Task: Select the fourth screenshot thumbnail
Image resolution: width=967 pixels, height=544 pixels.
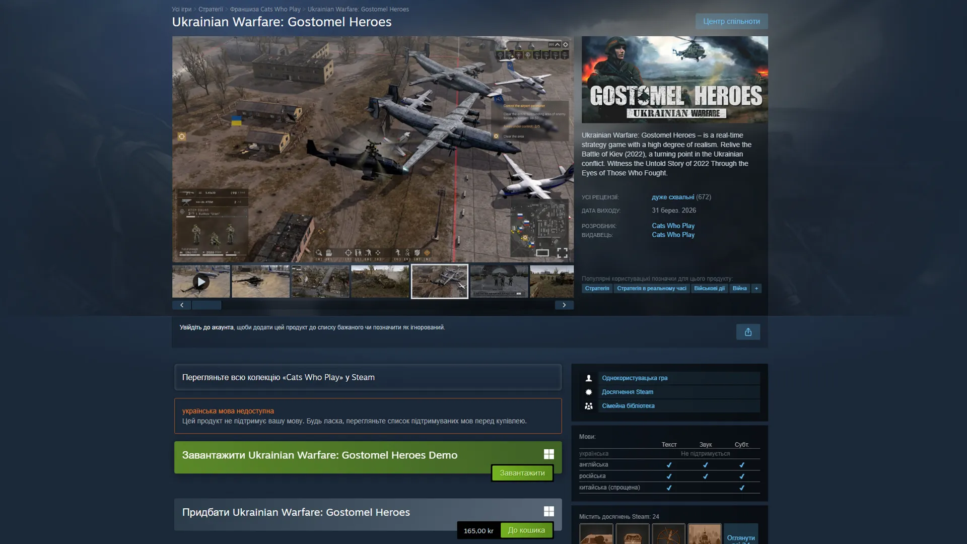Action: [x=380, y=282]
